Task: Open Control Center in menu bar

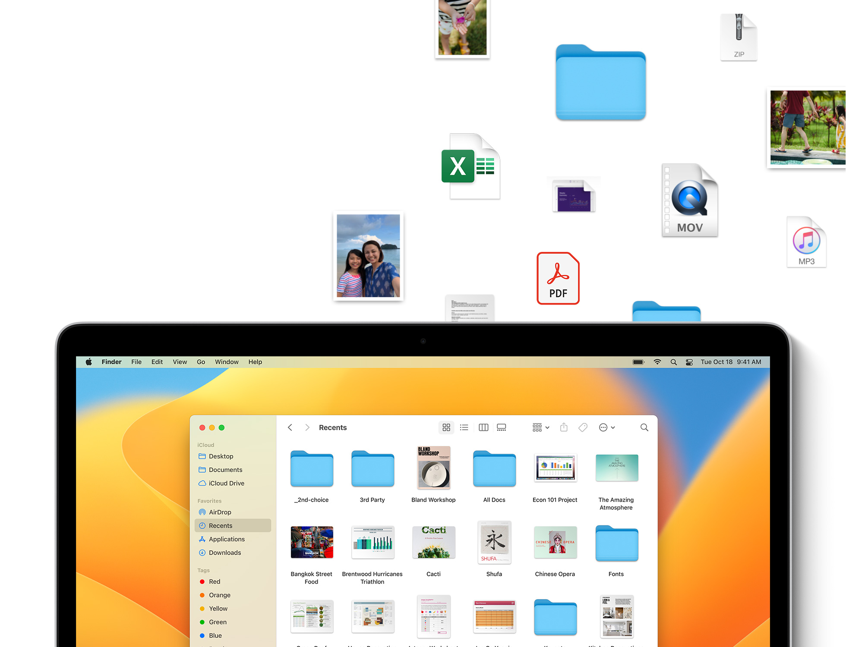Action: [x=689, y=362]
